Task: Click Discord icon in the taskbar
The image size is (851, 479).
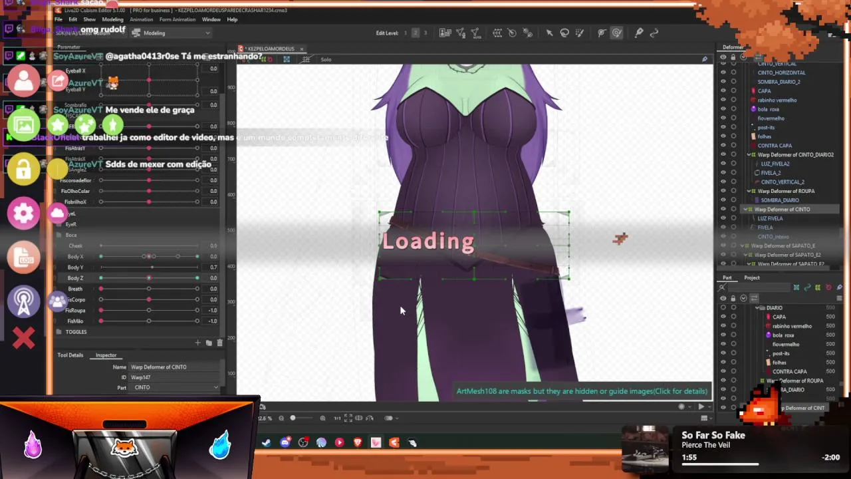Action: pyautogui.click(x=285, y=442)
